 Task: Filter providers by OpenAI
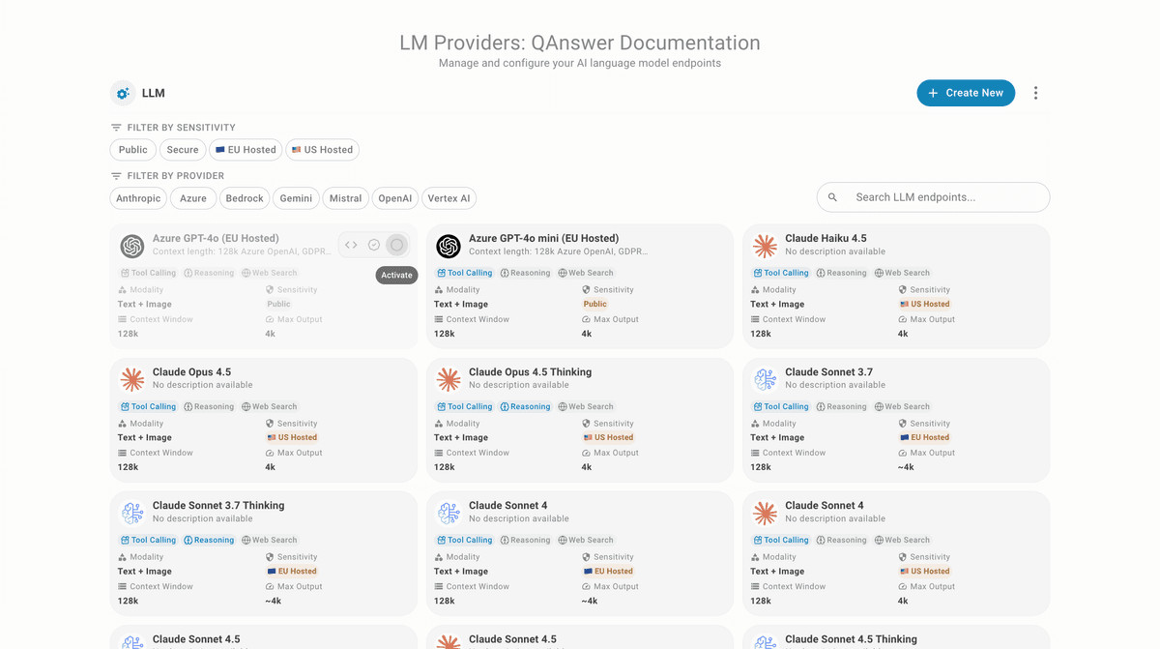click(395, 198)
